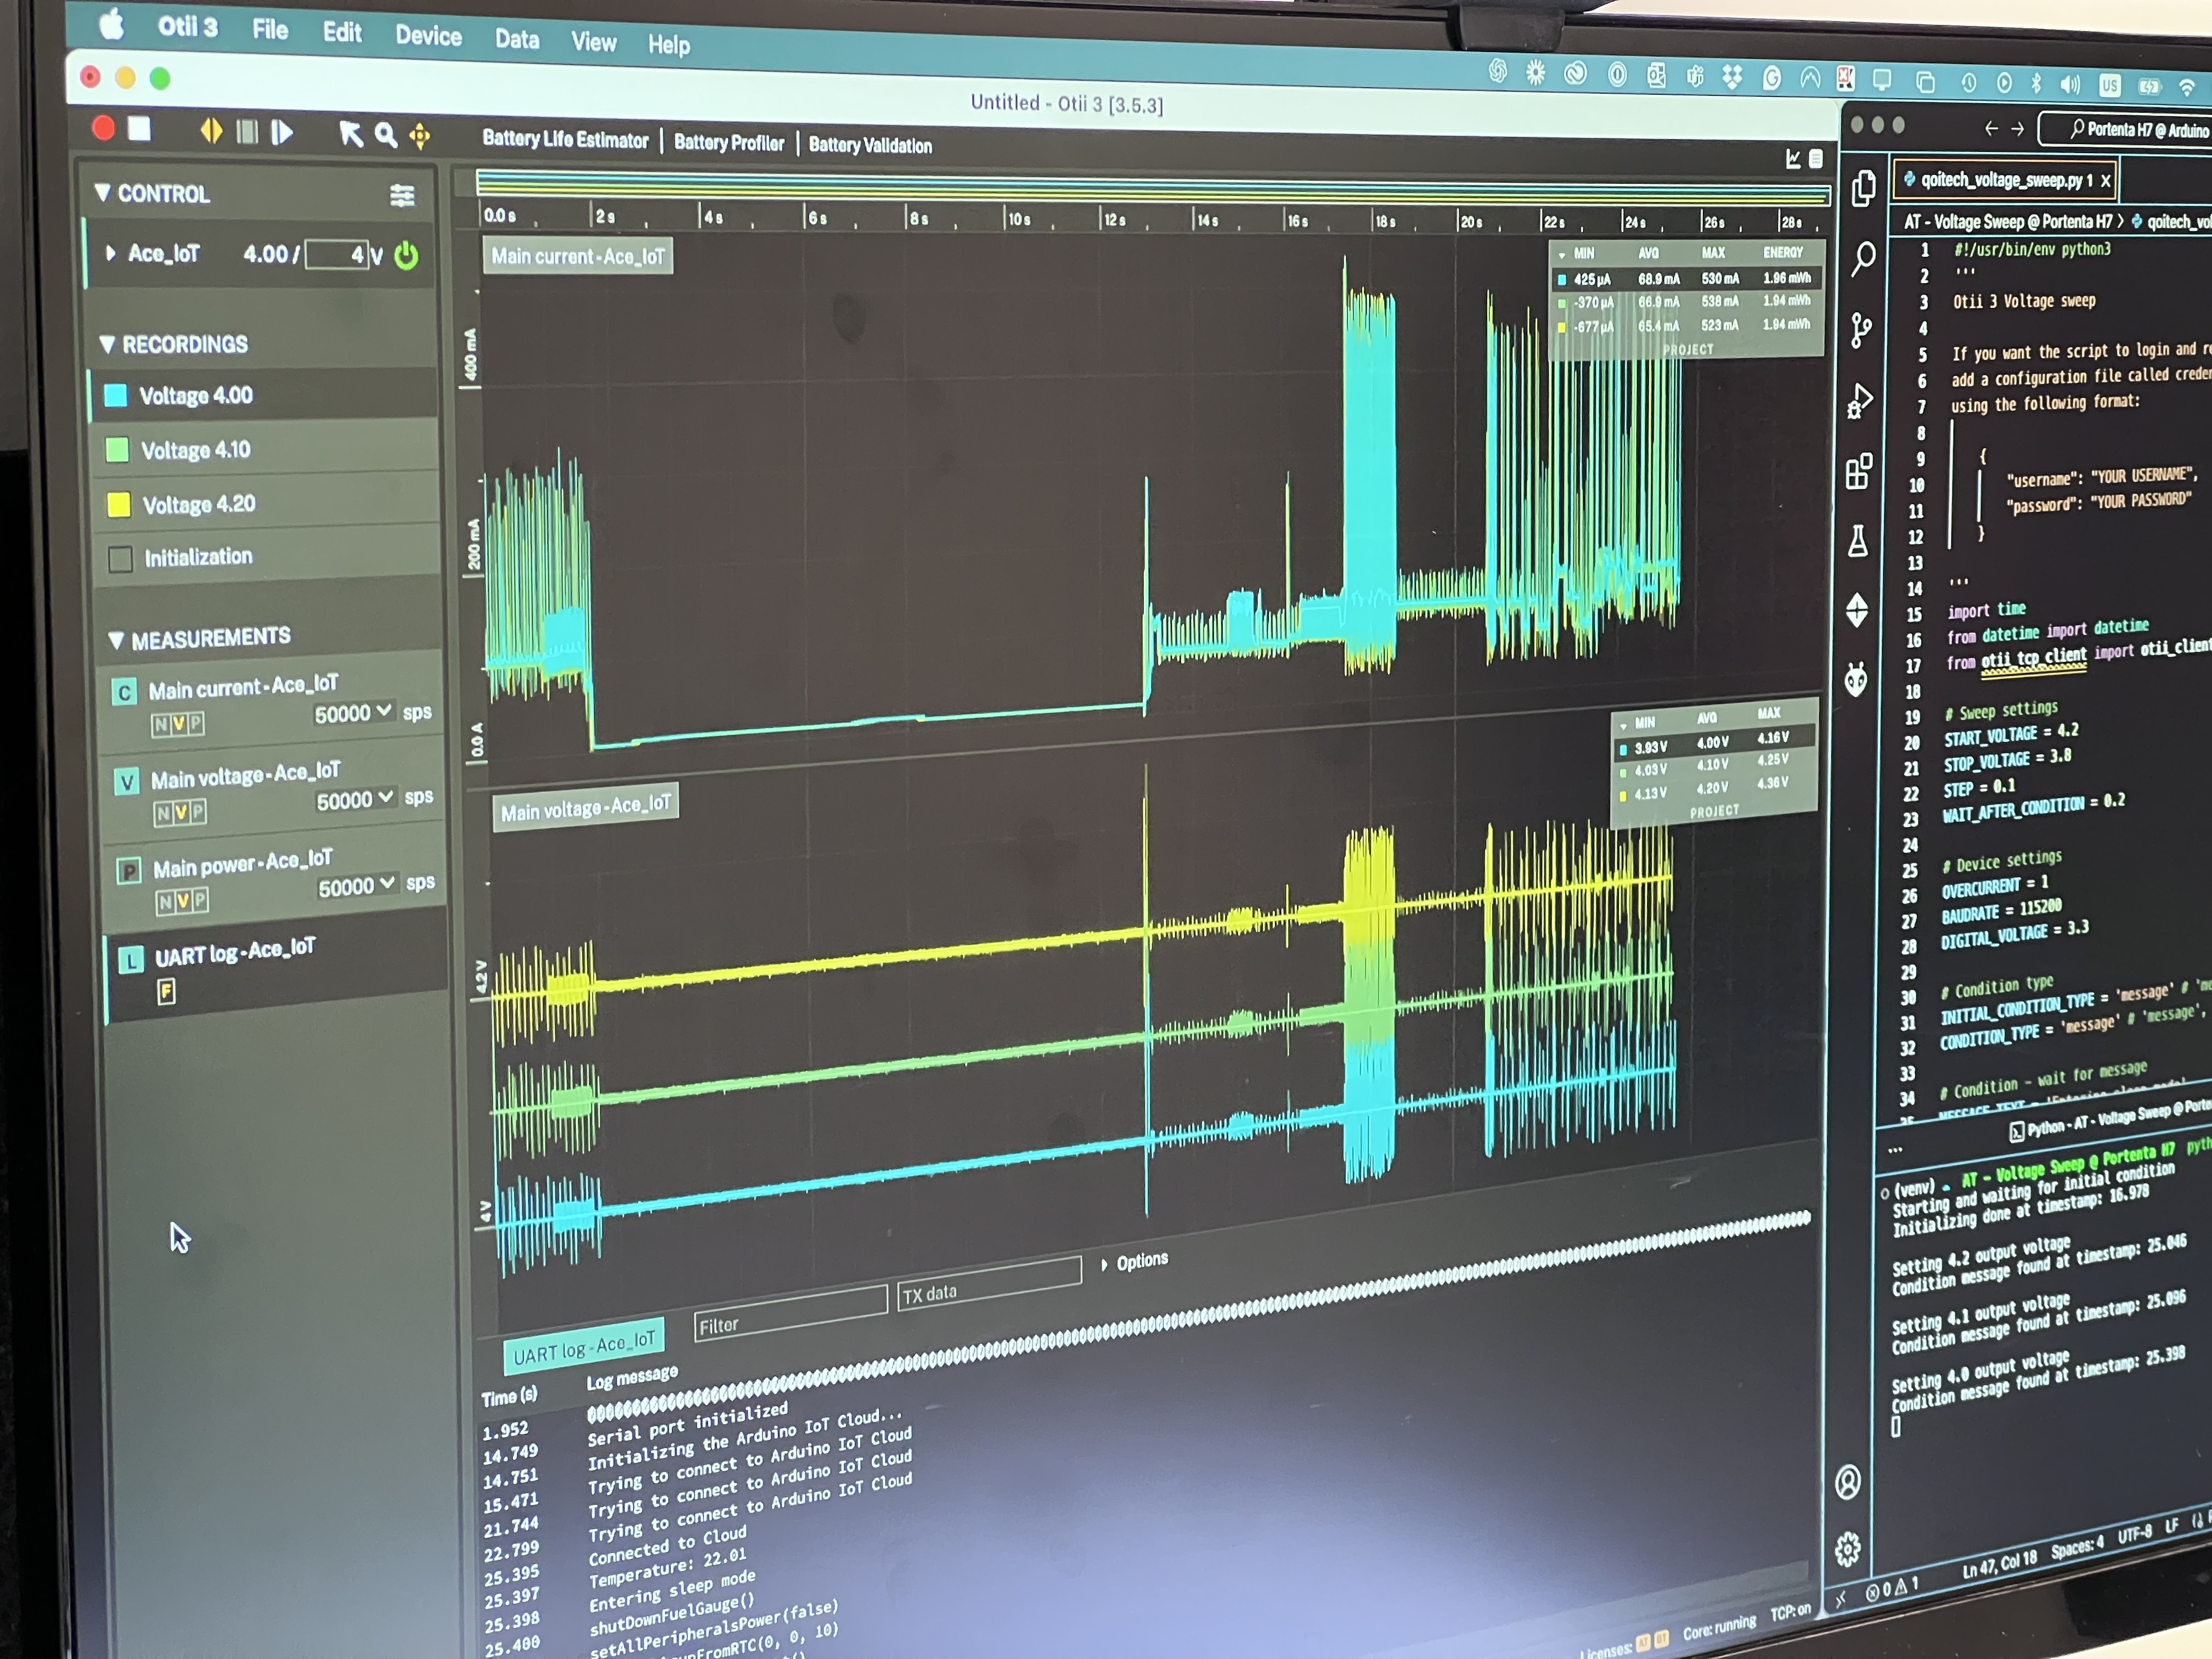Image resolution: width=2212 pixels, height=1659 pixels.
Task: Click the red record button
Action: click(103, 128)
